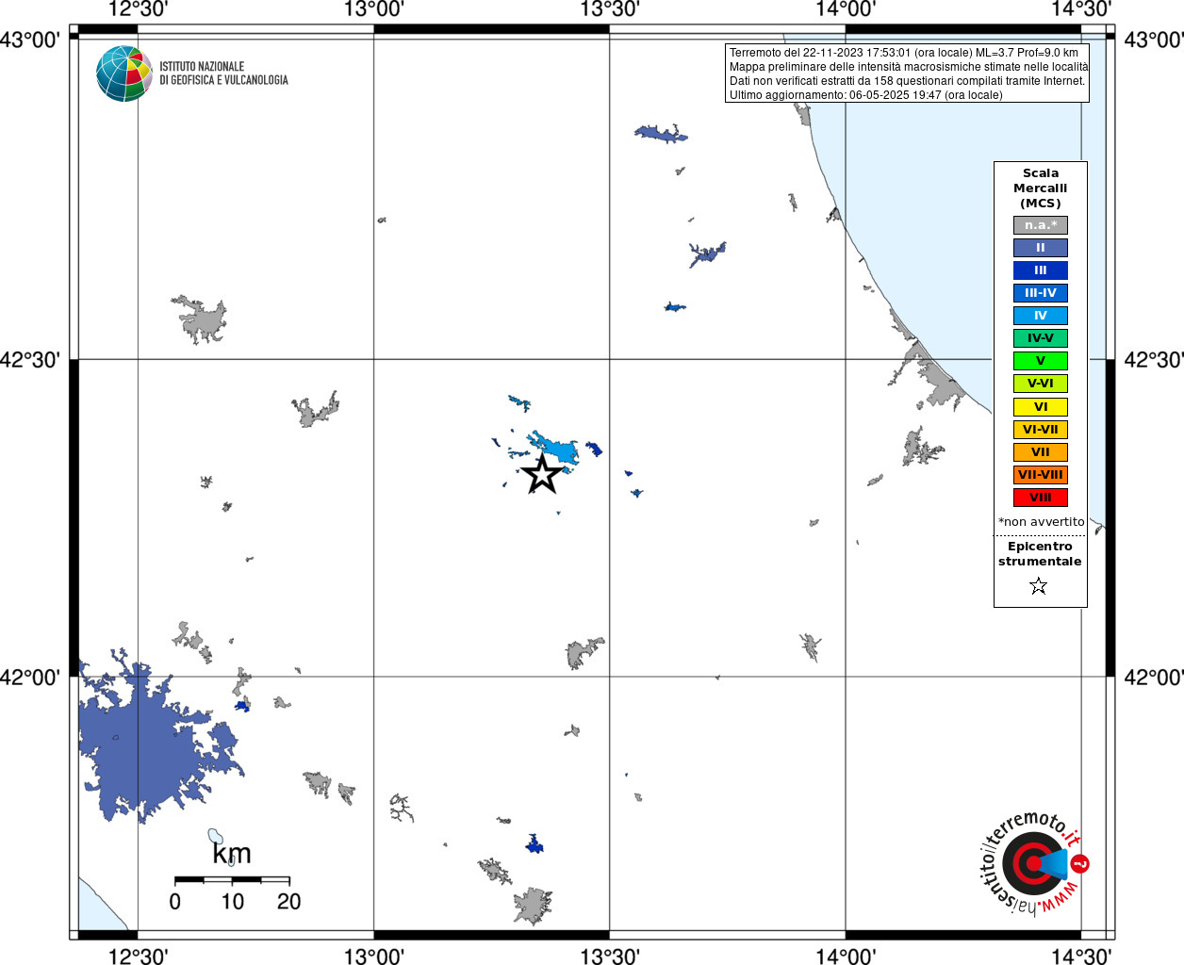Click the top 14°00' longitude label
The width and height of the screenshot is (1184, 965).
[x=846, y=9]
